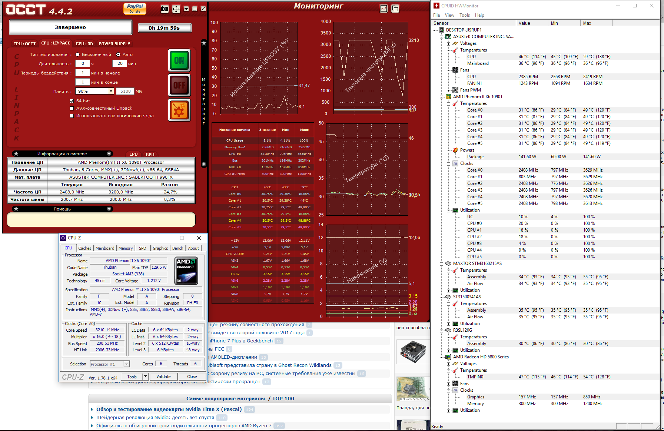Start the Linpack test with the green ON button

click(x=179, y=60)
